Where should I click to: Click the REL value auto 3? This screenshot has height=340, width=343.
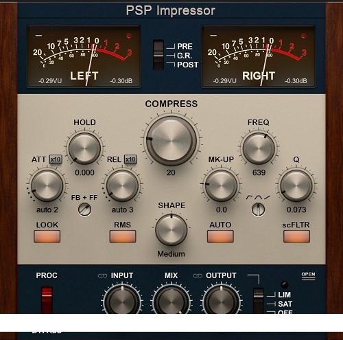point(122,209)
